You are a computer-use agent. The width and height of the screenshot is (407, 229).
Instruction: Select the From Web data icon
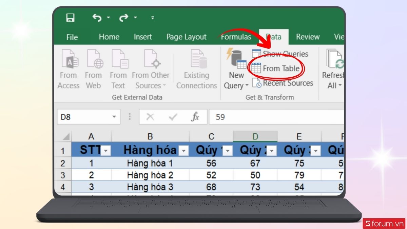[x=93, y=70]
